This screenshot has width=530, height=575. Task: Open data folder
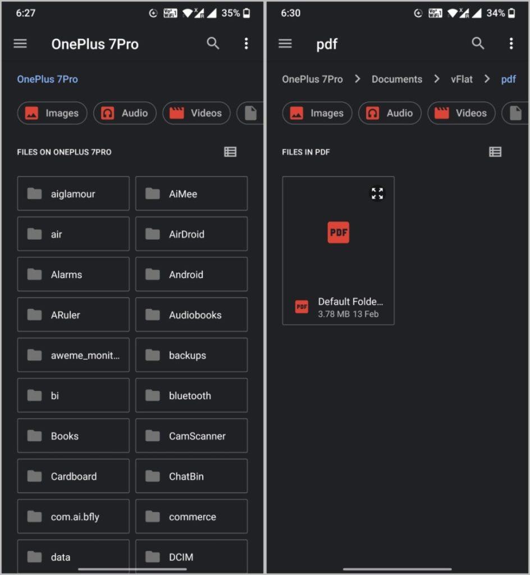click(x=74, y=556)
